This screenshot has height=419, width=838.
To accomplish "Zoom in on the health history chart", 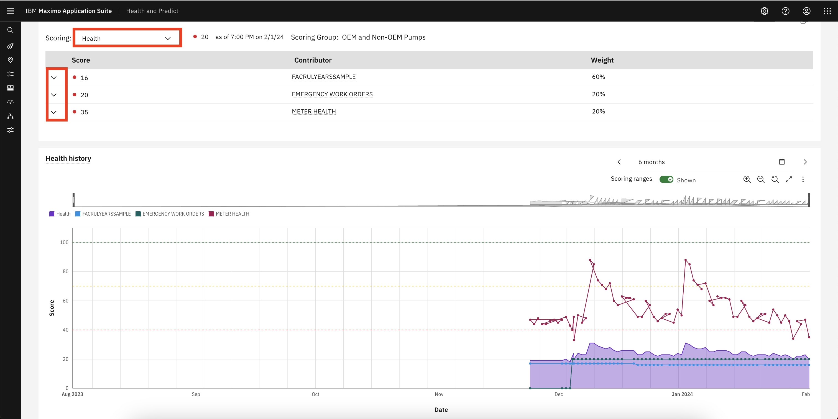I will point(747,179).
